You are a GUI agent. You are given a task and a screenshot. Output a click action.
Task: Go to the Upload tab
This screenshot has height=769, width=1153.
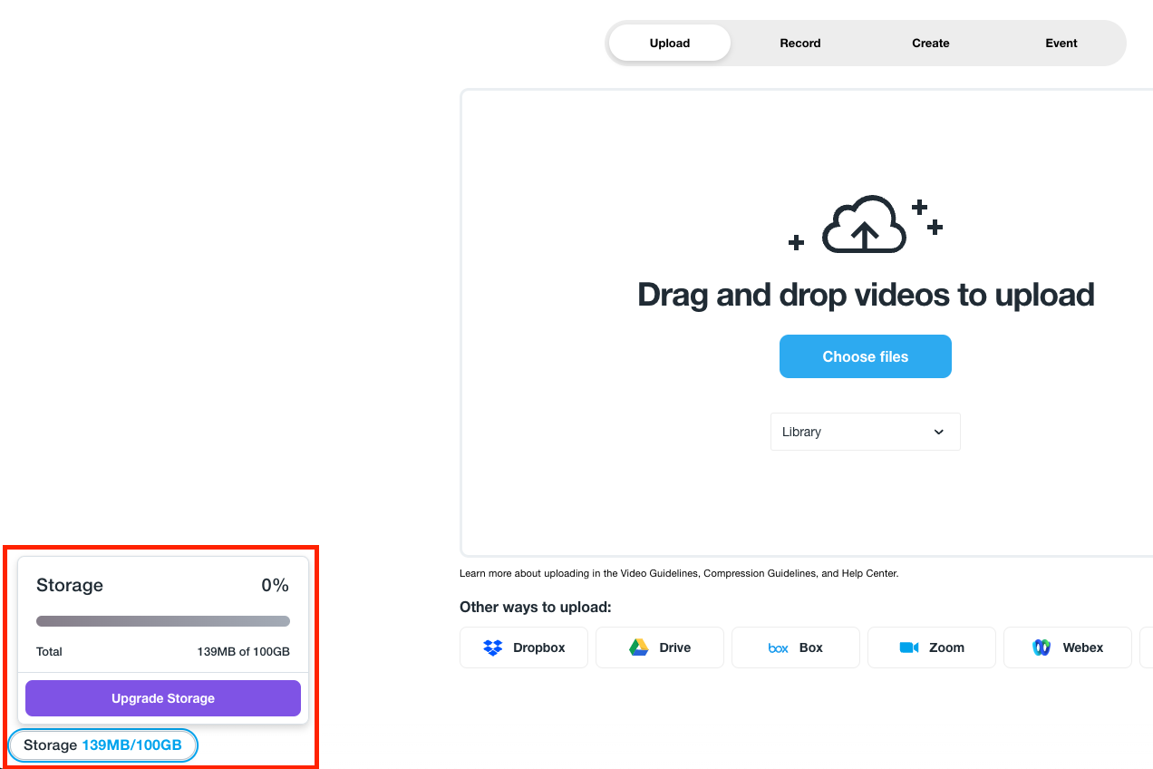[670, 44]
